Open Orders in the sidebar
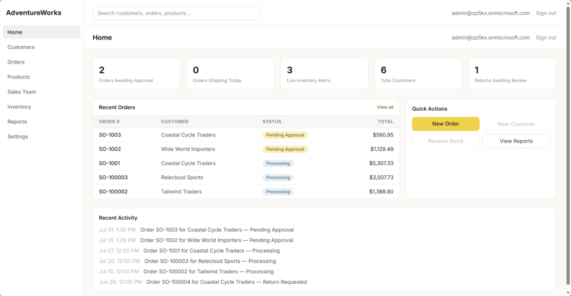Viewport: 571px width, 296px height. pyautogui.click(x=41, y=62)
